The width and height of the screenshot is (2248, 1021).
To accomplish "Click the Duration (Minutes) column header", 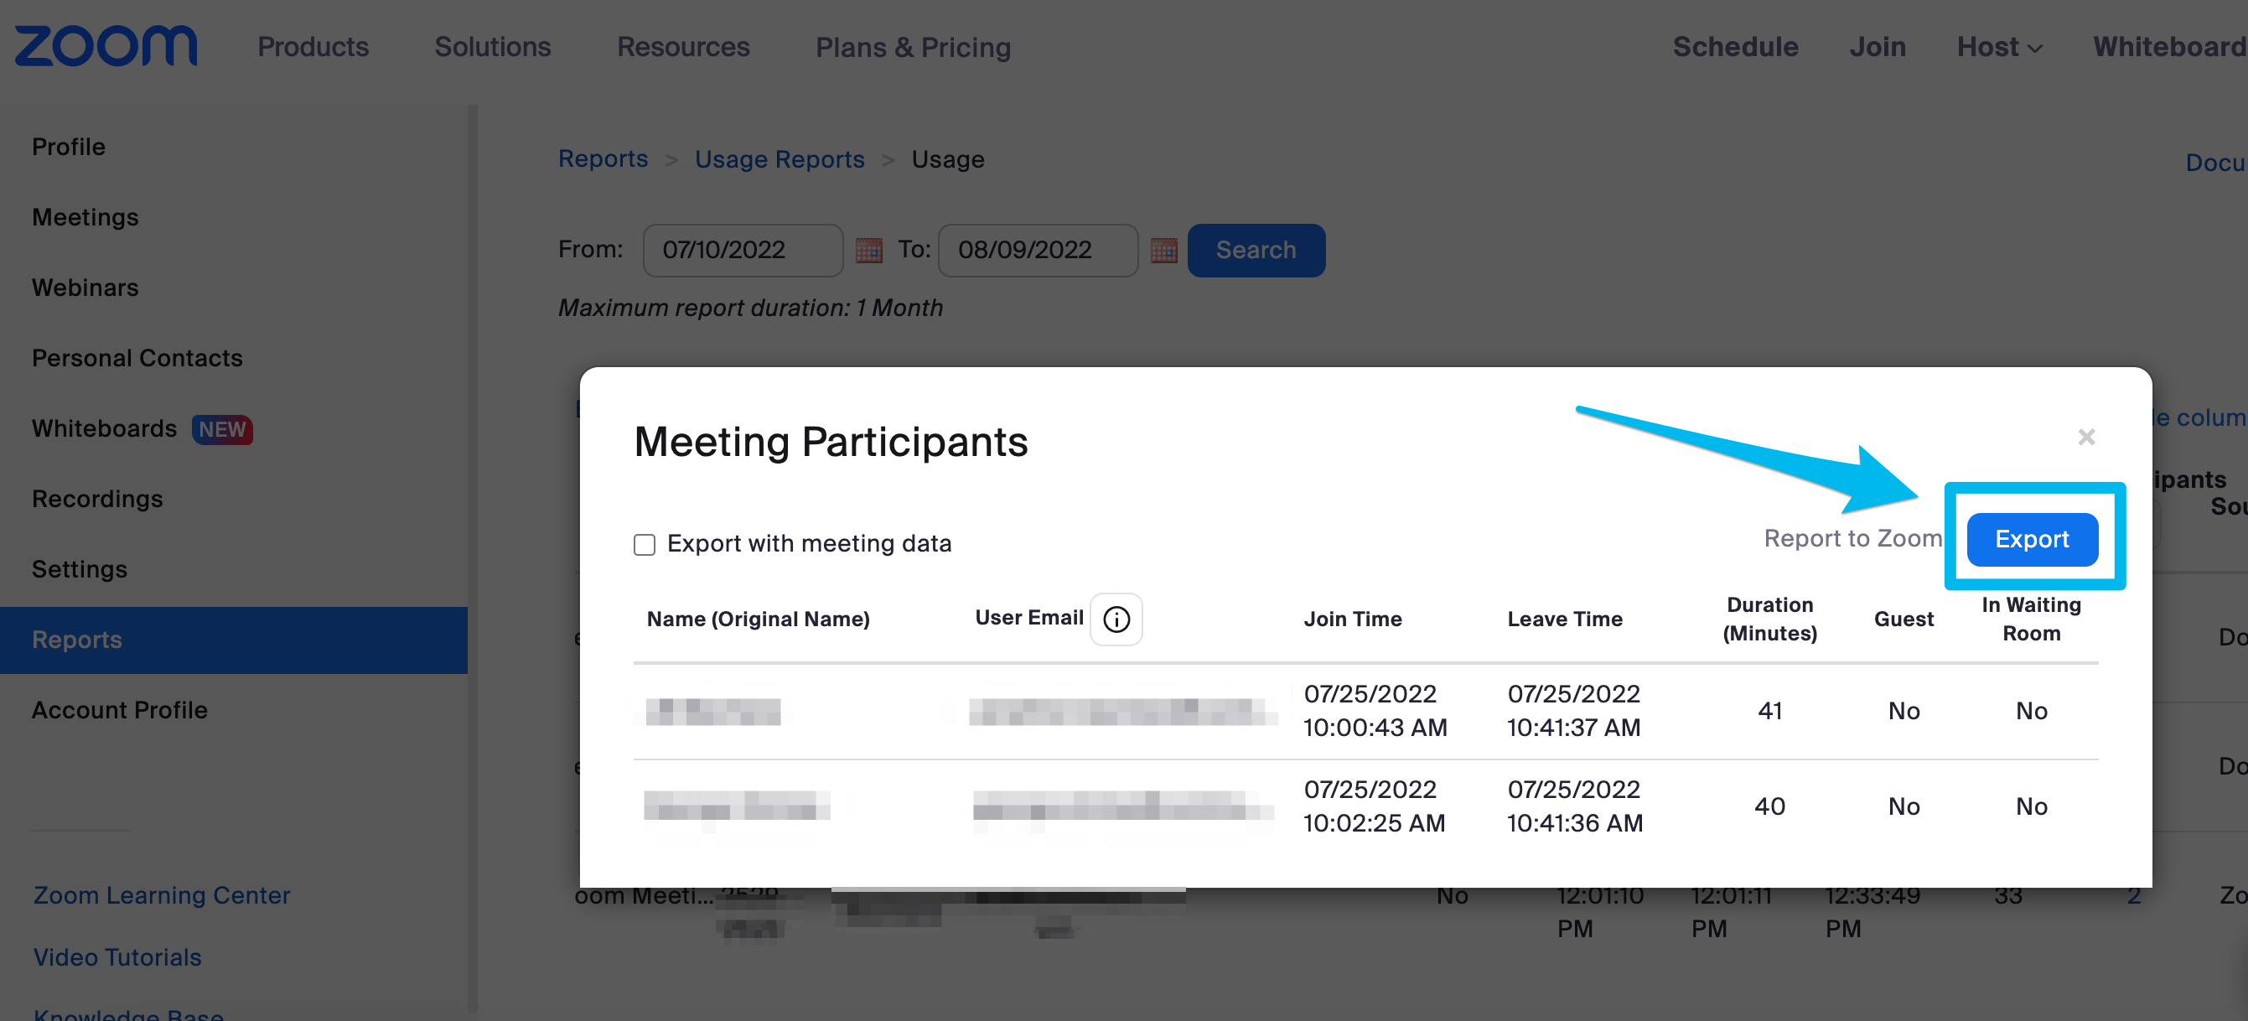I will click(1769, 619).
